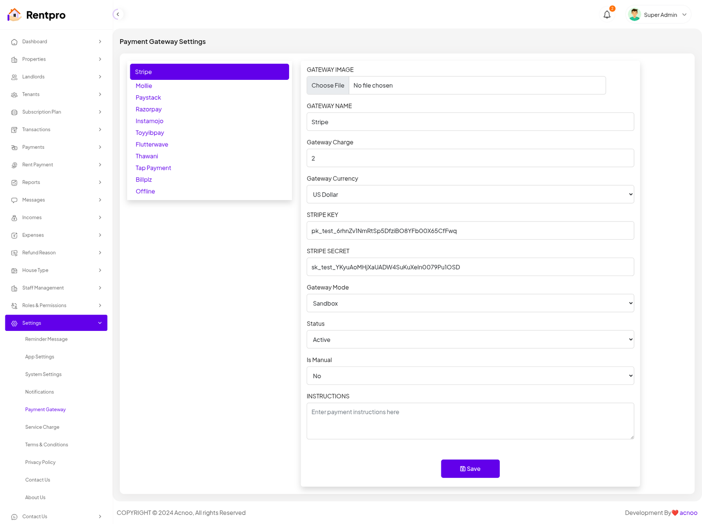Screen dimensions: 702x524
Task: Switch to the Flutterwave gateway tab
Action: (x=152, y=144)
